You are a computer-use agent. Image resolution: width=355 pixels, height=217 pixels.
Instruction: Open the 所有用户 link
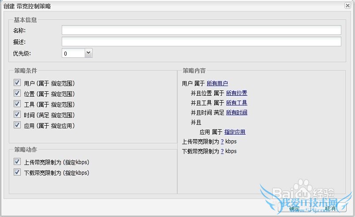(217, 83)
